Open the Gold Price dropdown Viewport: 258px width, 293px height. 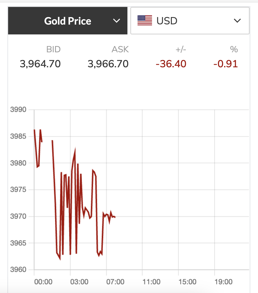(68, 21)
